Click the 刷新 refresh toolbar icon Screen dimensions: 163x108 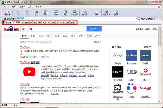(x=46, y=13)
